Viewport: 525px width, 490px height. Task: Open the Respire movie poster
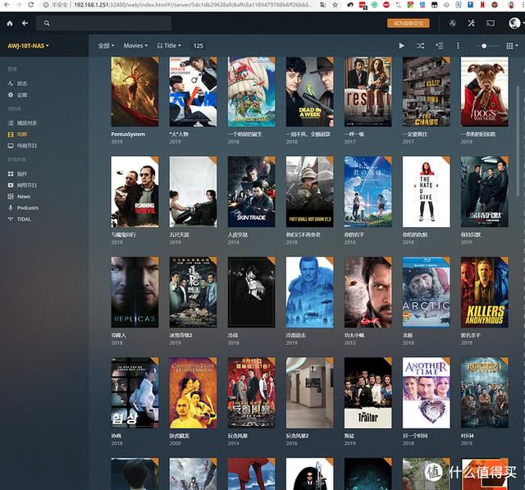(x=368, y=91)
